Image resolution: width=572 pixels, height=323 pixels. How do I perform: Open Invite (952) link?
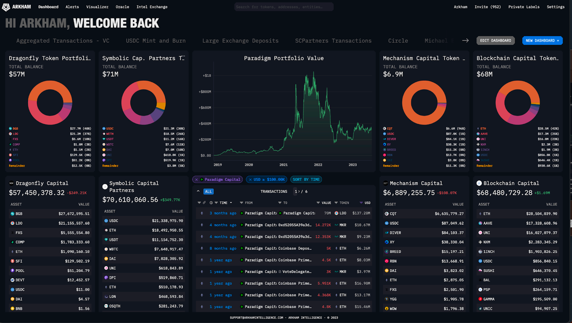click(487, 7)
